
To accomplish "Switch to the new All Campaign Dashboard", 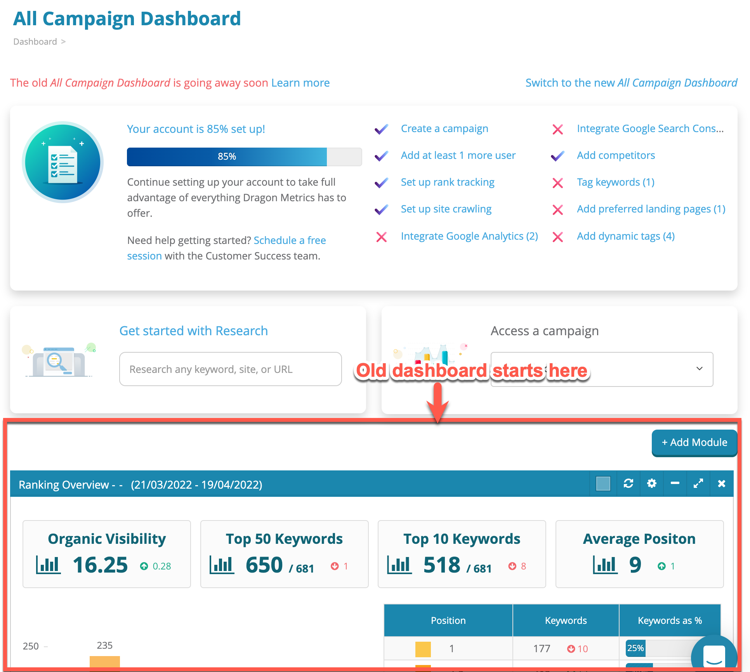I will pos(631,83).
